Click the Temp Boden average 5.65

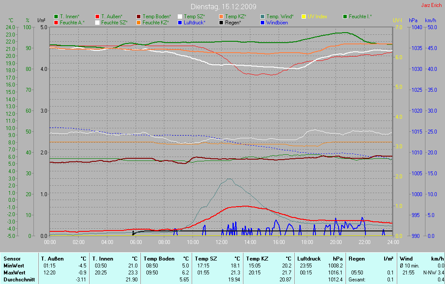coord(184,280)
